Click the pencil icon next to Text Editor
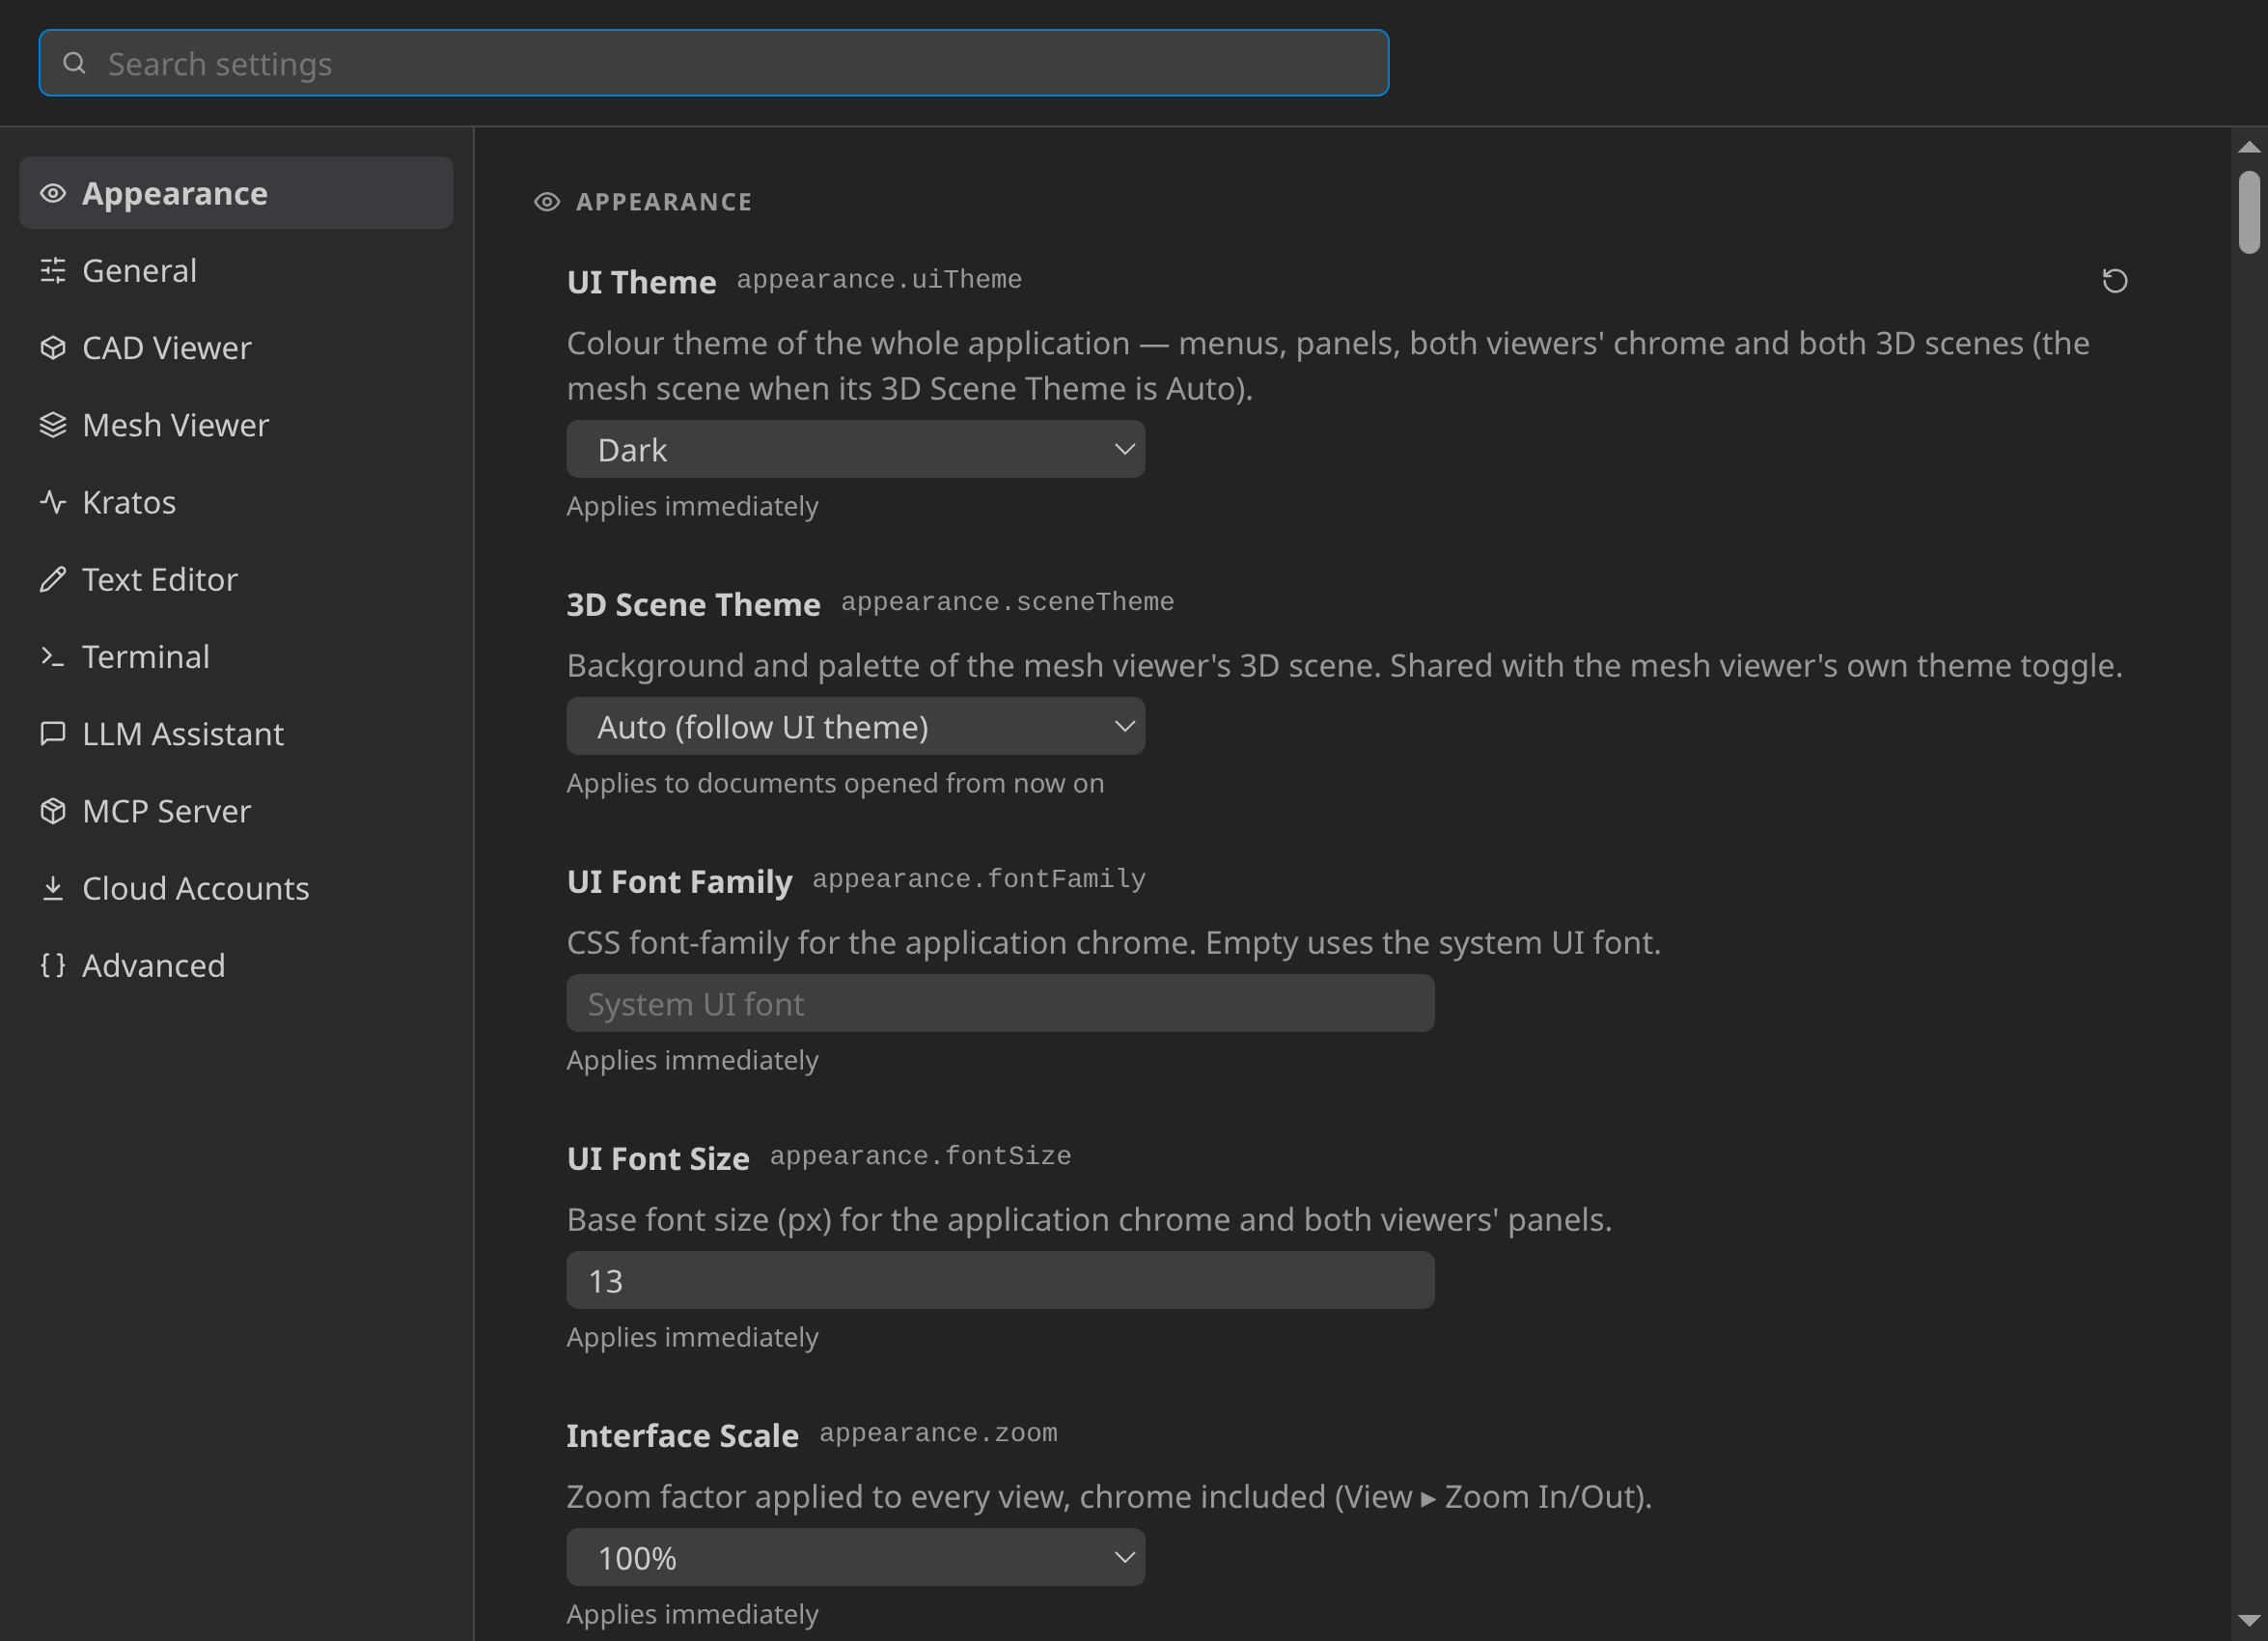The height and width of the screenshot is (1641, 2268). (53, 579)
